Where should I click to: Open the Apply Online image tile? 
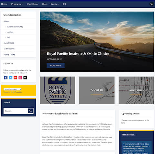coord(57,90)
